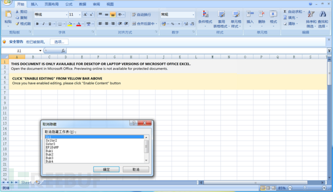Open Conditional Formatting (条件格式)
333x192 pixels.
click(205, 19)
